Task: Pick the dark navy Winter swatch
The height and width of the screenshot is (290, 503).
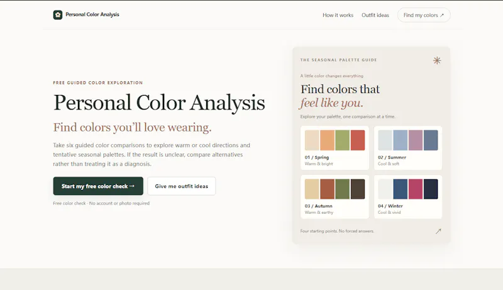Action: pos(431,189)
